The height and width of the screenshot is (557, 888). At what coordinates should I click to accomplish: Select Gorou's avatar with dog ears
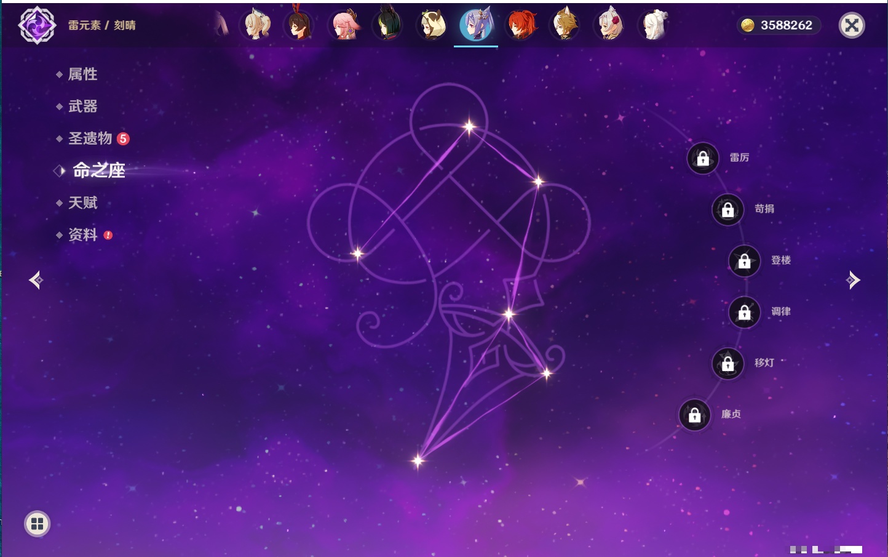pyautogui.click(x=566, y=25)
